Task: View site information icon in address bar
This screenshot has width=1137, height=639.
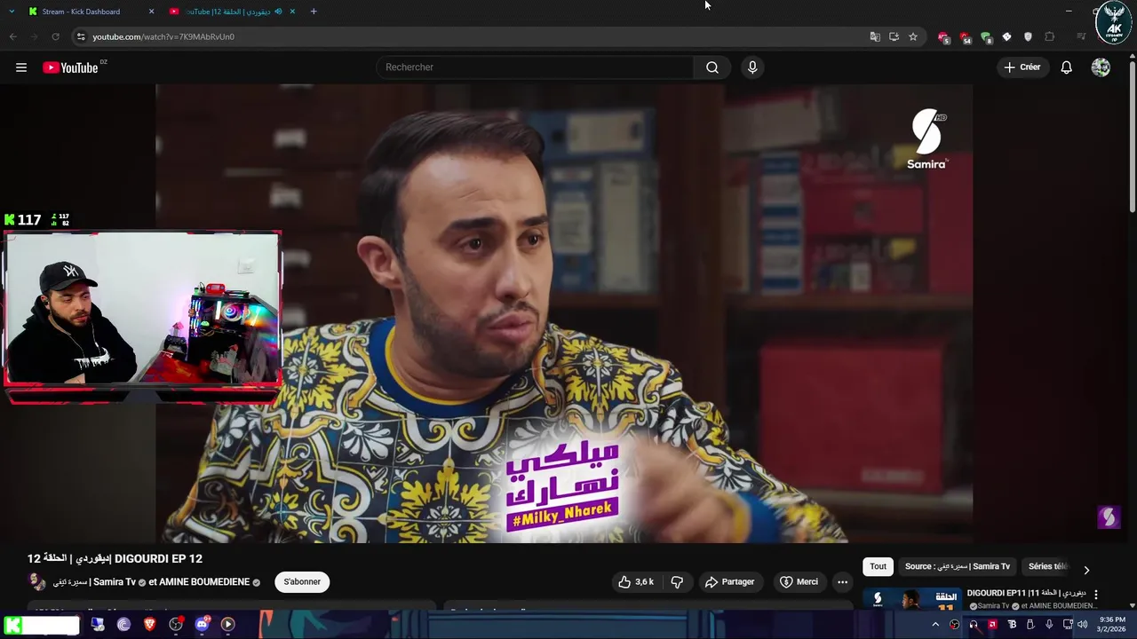Action: (x=81, y=36)
